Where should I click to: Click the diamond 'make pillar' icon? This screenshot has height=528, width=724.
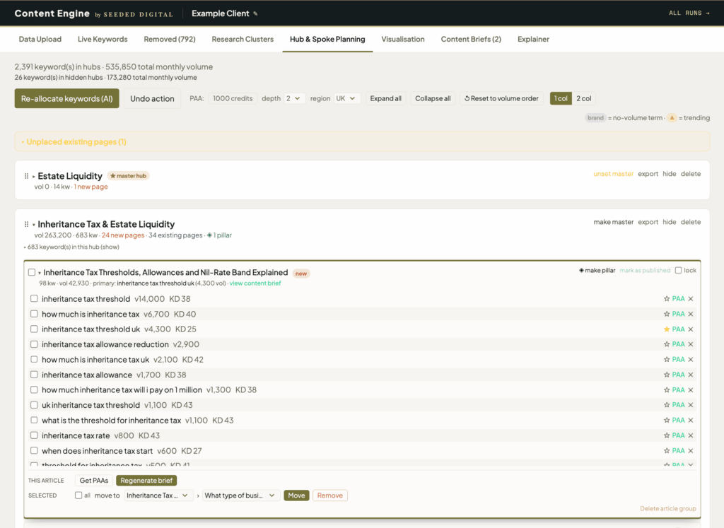581,271
